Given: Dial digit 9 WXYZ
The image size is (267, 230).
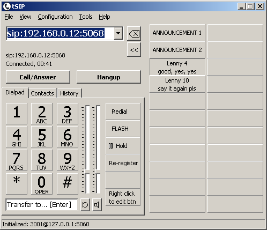Looking at the screenshot, I should pos(68,160).
